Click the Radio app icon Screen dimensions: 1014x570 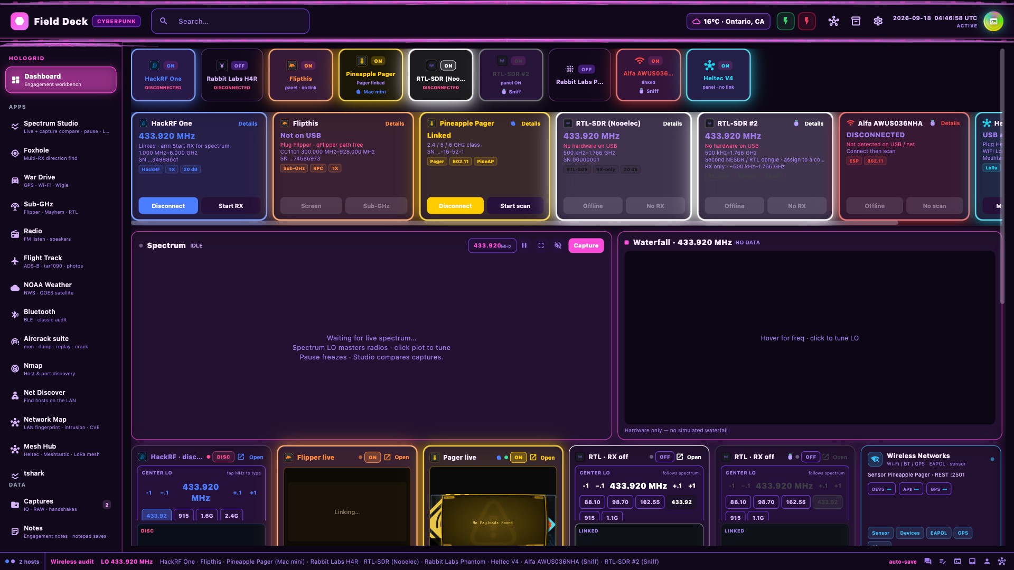tap(15, 234)
